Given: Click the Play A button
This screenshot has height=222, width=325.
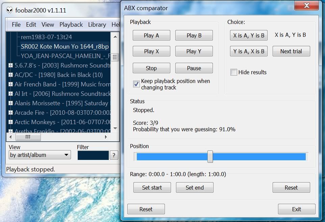Looking at the screenshot, I should pyautogui.click(x=151, y=35).
